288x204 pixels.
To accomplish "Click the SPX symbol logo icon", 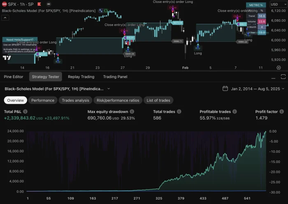I will pyautogui.click(x=5, y=4).
